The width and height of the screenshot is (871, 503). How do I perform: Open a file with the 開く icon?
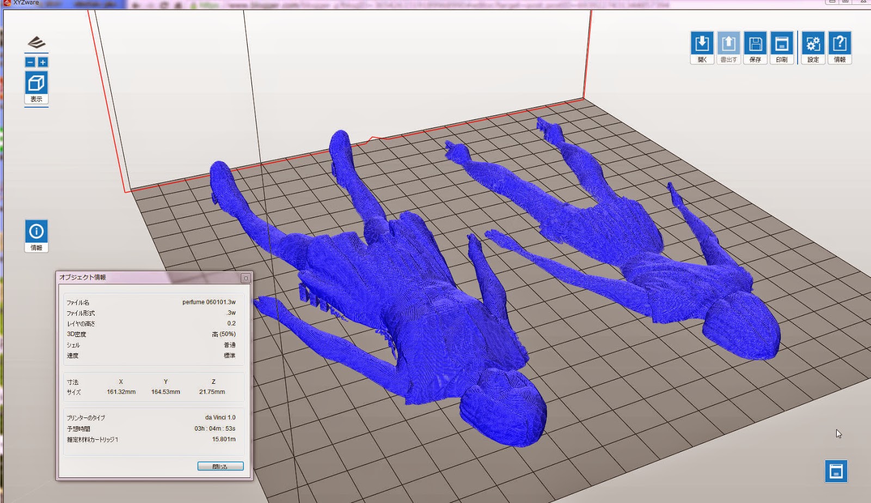(702, 47)
